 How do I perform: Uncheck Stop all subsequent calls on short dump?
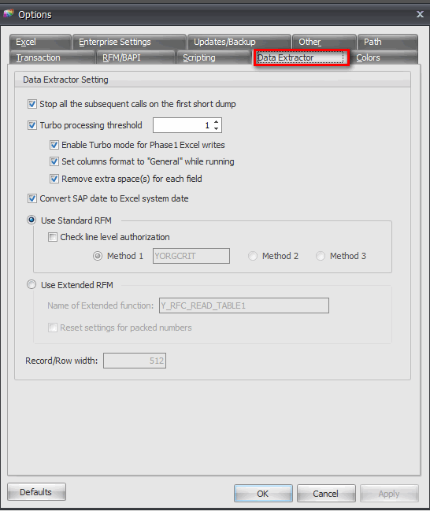[32, 104]
